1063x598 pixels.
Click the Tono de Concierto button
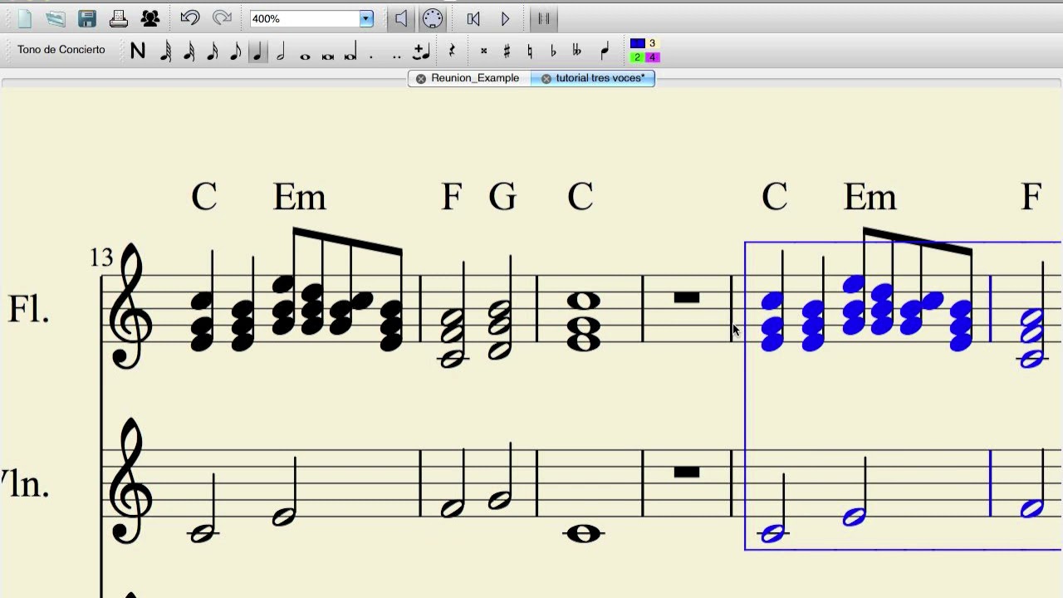[x=61, y=50]
